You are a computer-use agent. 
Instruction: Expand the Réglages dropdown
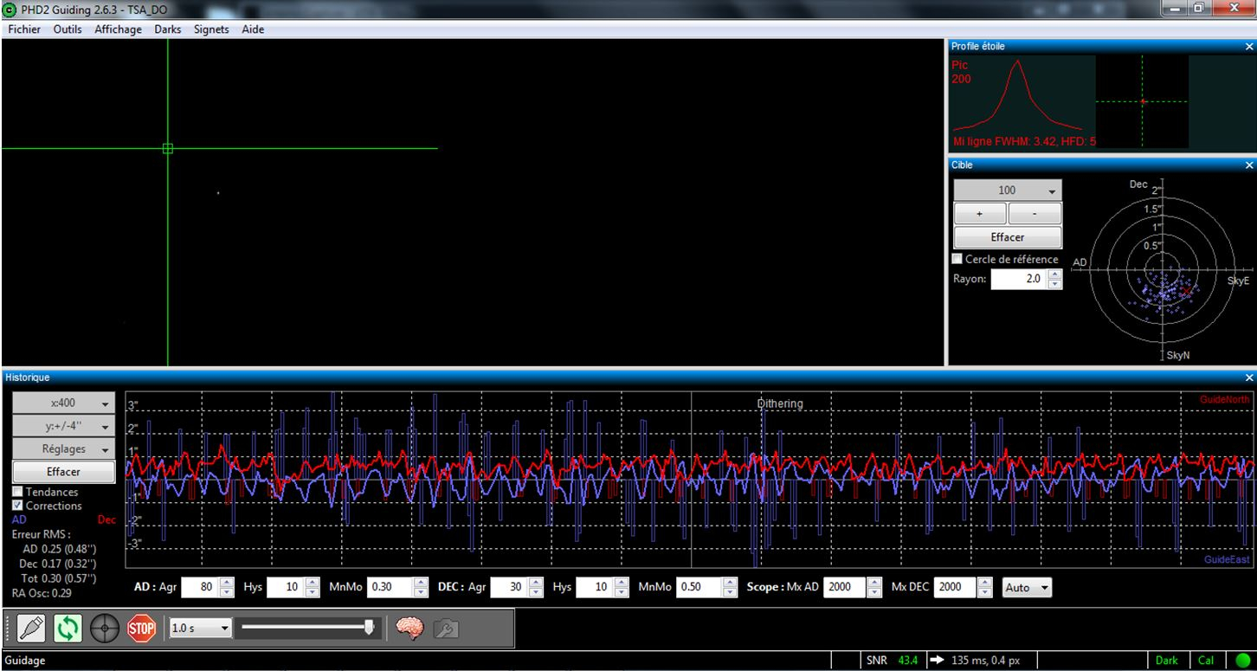[x=63, y=449]
